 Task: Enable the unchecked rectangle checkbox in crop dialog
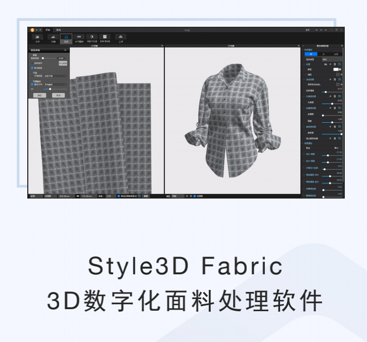(32, 63)
